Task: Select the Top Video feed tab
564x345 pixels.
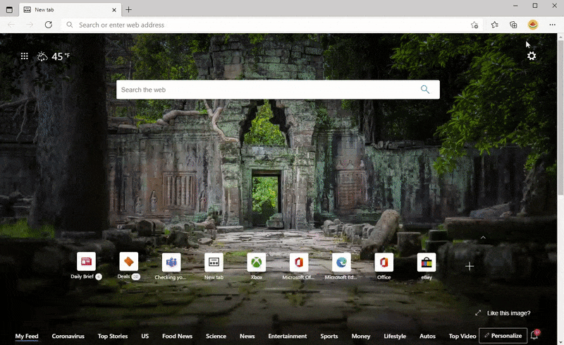Action: 462,336
